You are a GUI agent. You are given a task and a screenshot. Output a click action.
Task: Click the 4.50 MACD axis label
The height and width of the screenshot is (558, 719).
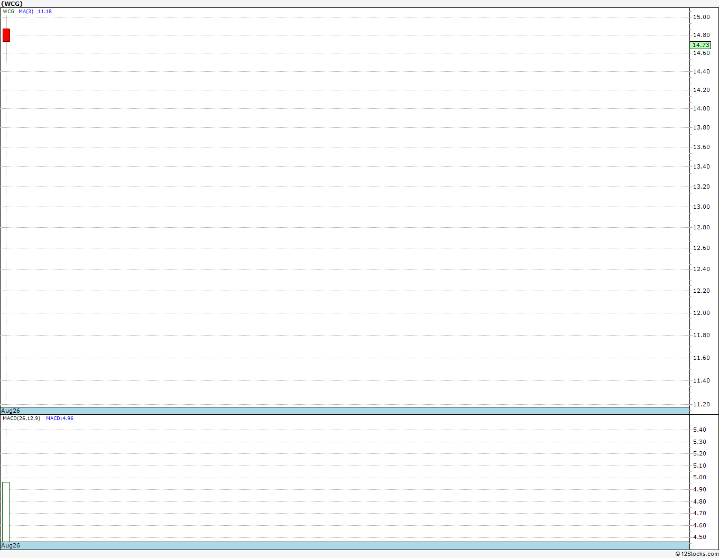pos(699,537)
